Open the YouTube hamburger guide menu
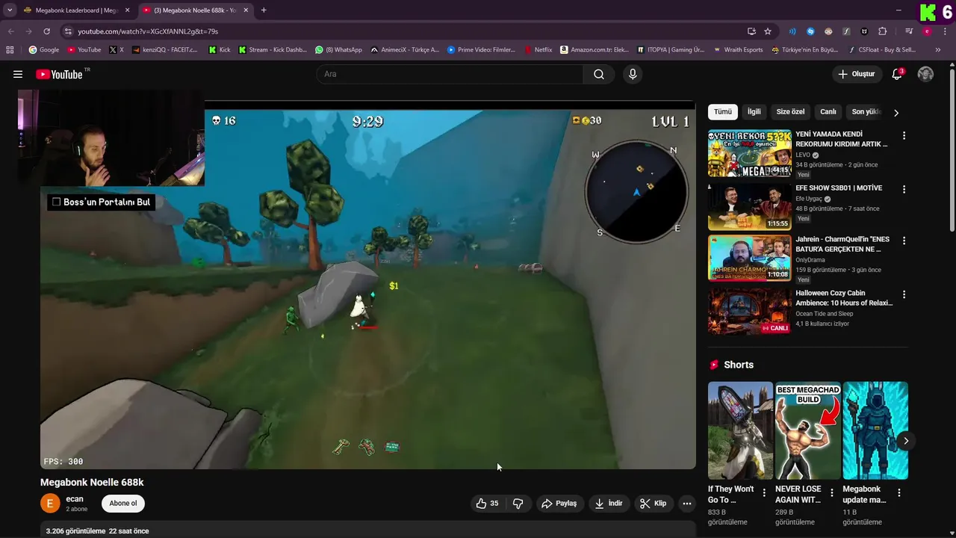The image size is (956, 538). (17, 74)
